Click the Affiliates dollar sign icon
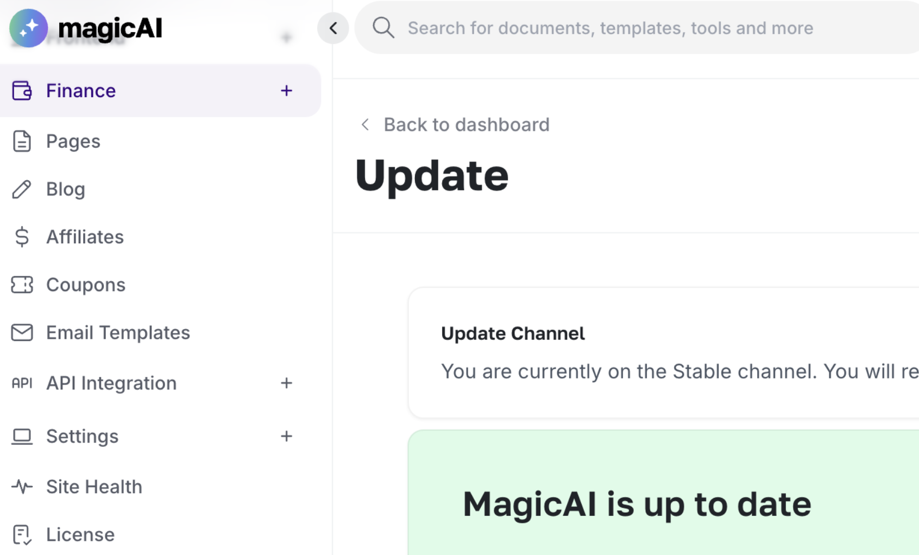The width and height of the screenshot is (919, 555). pos(22,237)
